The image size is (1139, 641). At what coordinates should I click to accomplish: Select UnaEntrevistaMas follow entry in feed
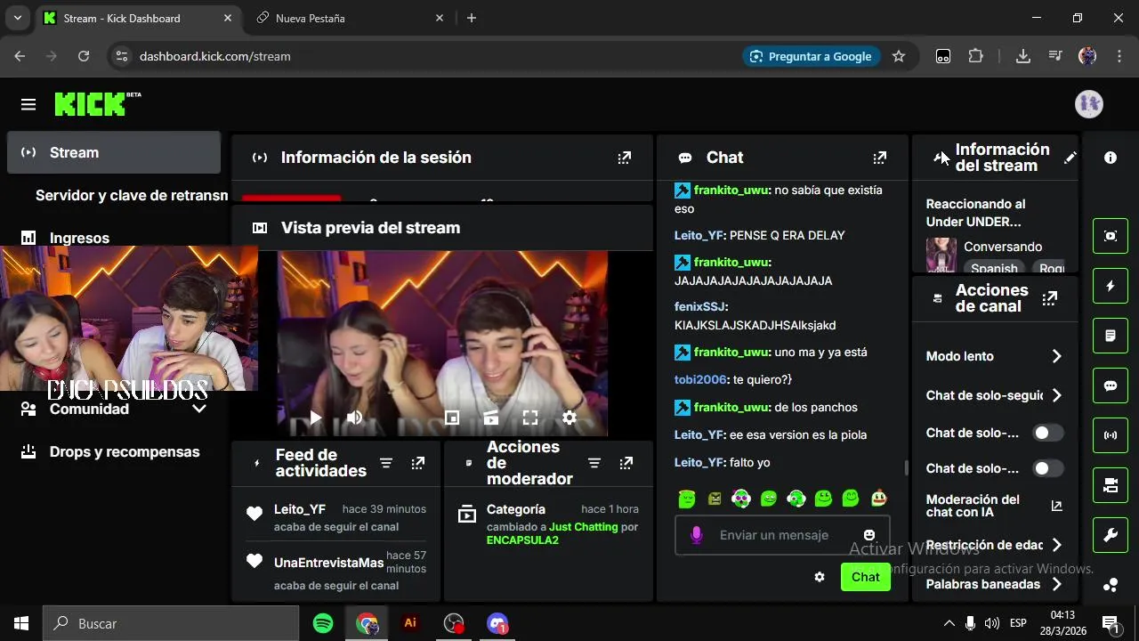(x=336, y=570)
